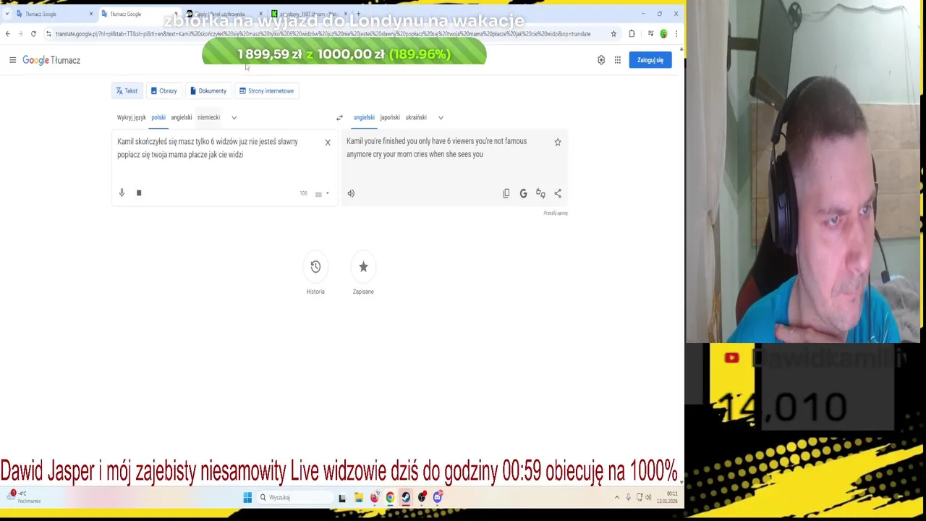This screenshot has width=926, height=521.
Task: Click the Zaloguj się sign-in button
Action: pyautogui.click(x=650, y=60)
